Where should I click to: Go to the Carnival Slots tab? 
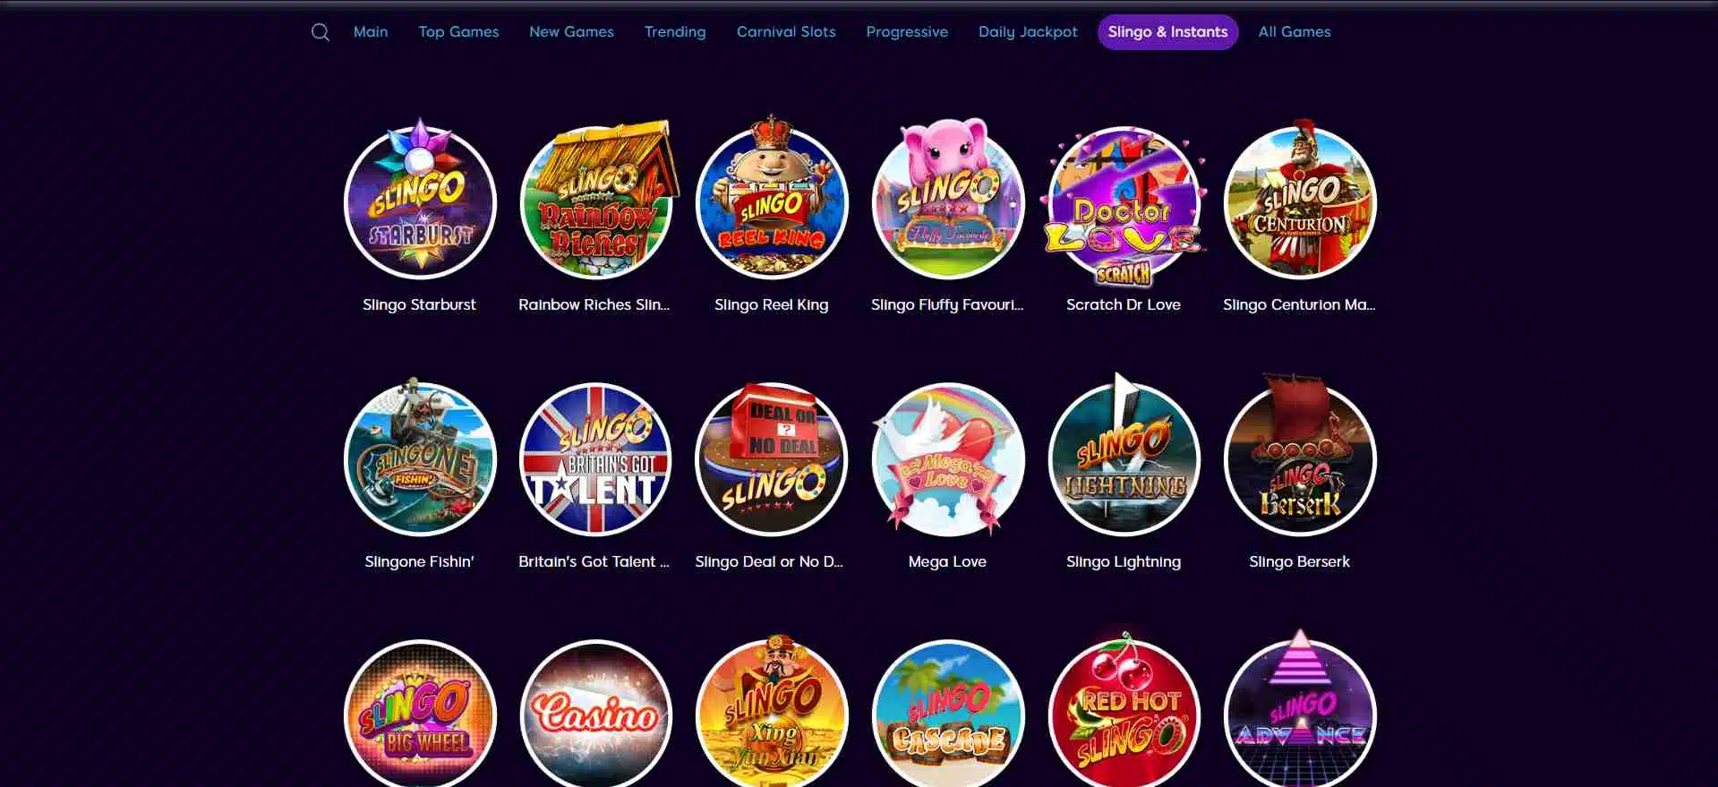pos(786,32)
